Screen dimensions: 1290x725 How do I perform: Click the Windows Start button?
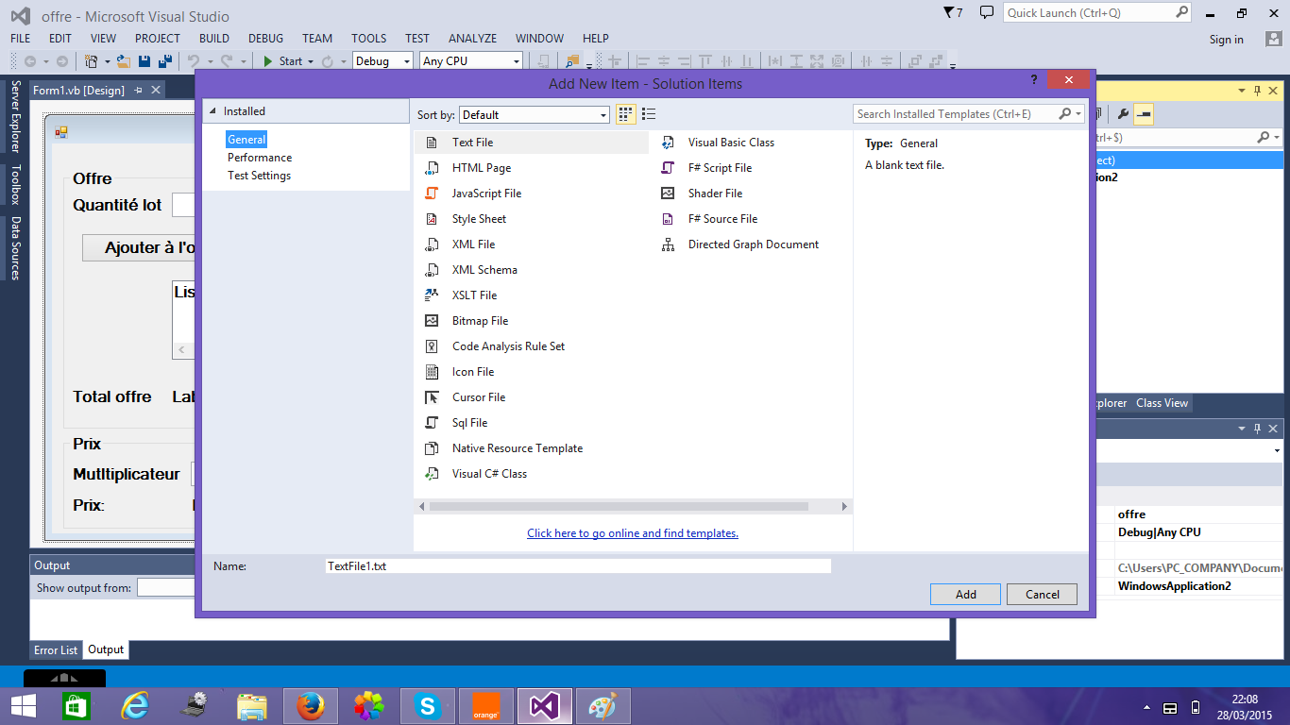tap(24, 706)
